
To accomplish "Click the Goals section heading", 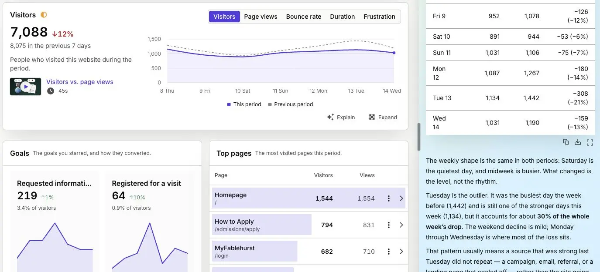I will pyautogui.click(x=20, y=153).
